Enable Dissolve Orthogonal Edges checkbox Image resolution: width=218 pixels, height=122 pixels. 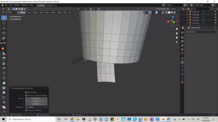click(x=26, y=96)
